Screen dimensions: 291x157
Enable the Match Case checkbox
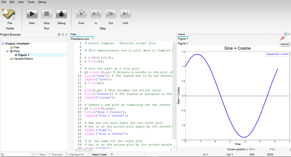(89, 154)
